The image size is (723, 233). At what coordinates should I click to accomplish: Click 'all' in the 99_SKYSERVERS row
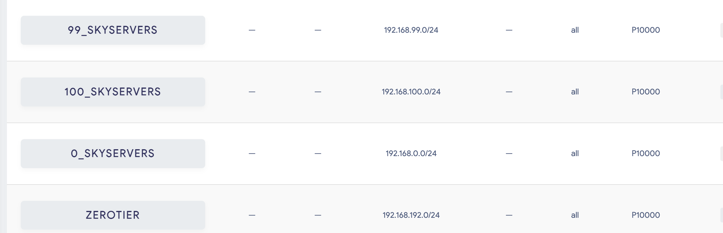click(x=575, y=30)
